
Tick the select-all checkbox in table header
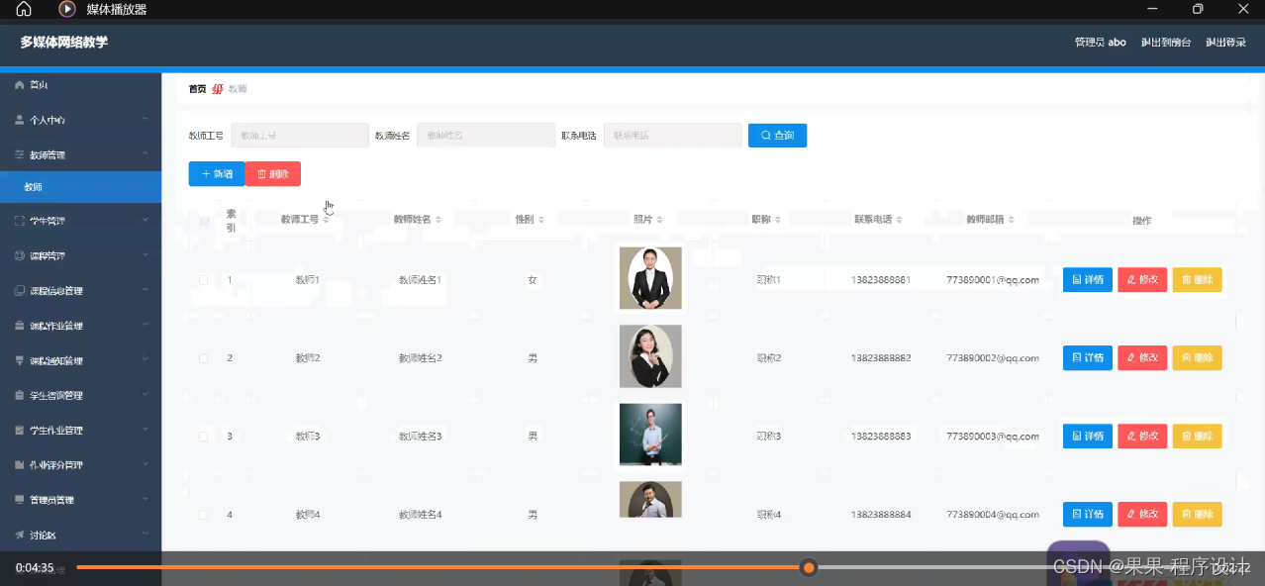(204, 221)
